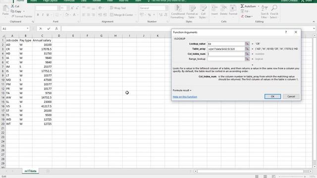The image size is (317, 178).
Task: Click Cancel in Function Arguments dialog
Action: click(291, 96)
